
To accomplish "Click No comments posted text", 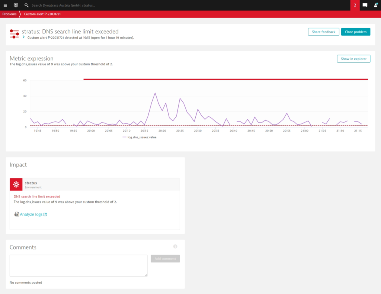I will point(26,282).
